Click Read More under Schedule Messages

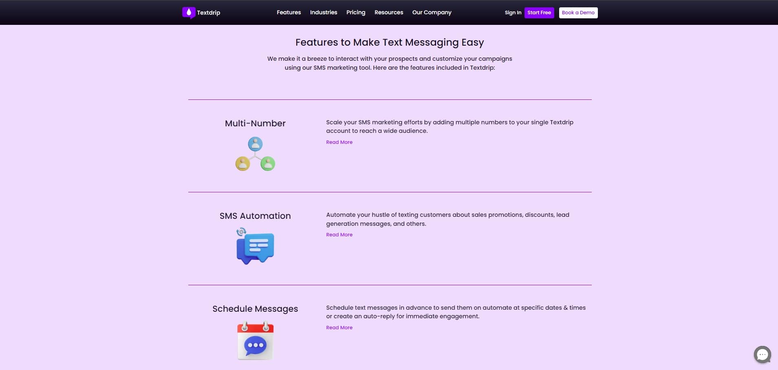pyautogui.click(x=339, y=327)
